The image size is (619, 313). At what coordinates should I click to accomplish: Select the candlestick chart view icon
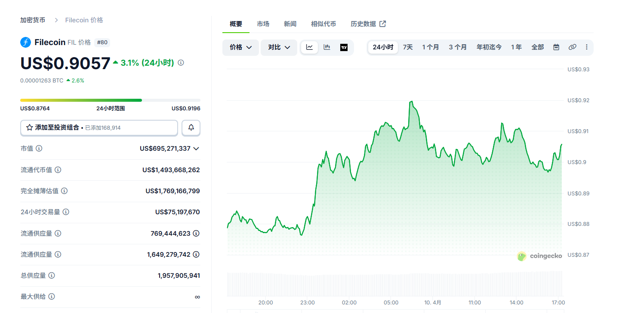click(x=327, y=47)
